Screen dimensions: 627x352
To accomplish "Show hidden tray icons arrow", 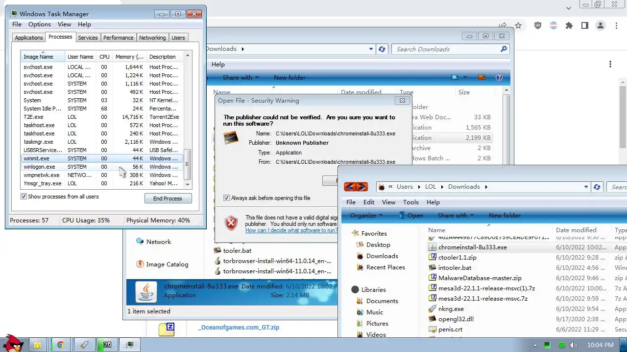I will coord(535,345).
